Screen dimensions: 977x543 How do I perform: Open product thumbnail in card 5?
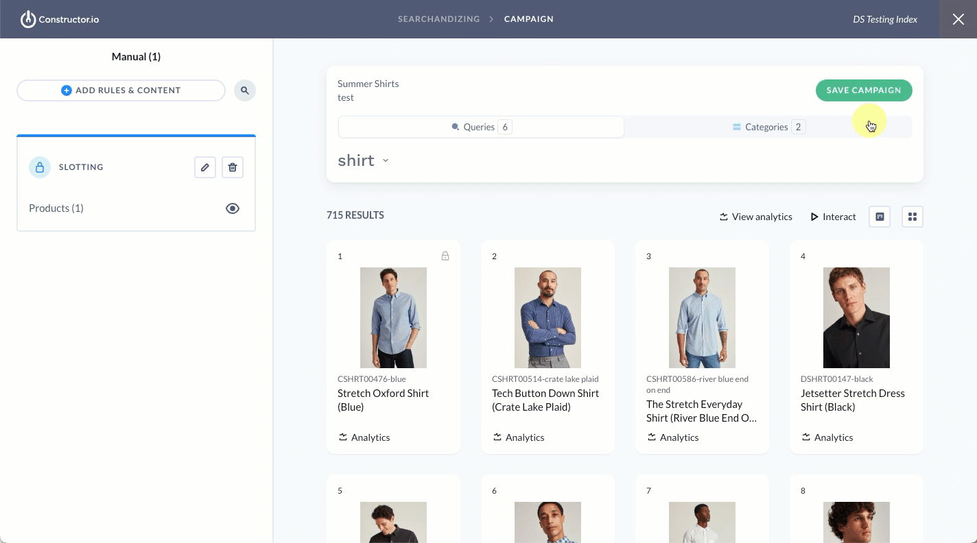[x=393, y=522]
